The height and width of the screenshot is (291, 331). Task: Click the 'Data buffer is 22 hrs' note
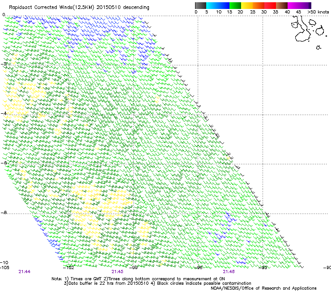(106, 283)
